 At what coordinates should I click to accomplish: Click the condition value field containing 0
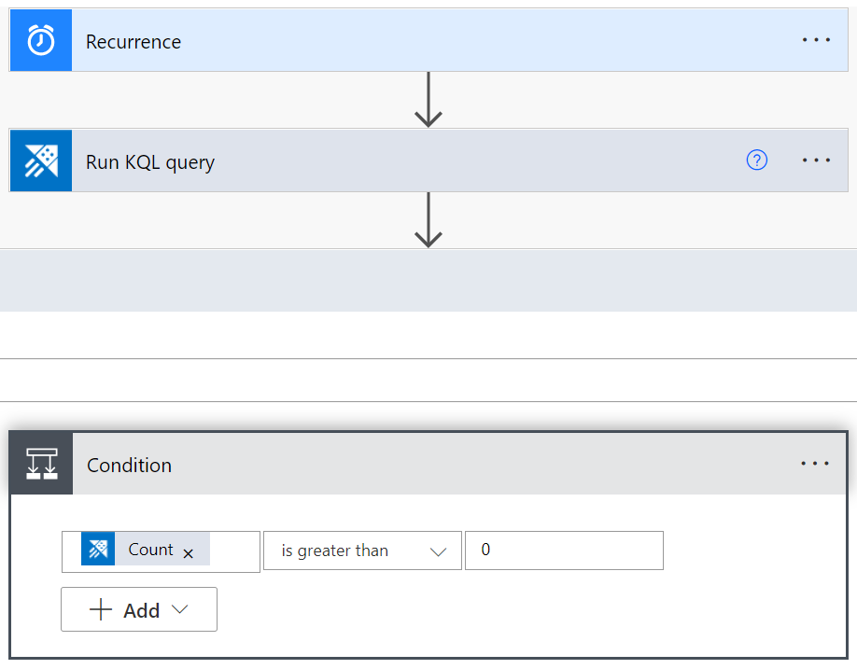point(564,551)
